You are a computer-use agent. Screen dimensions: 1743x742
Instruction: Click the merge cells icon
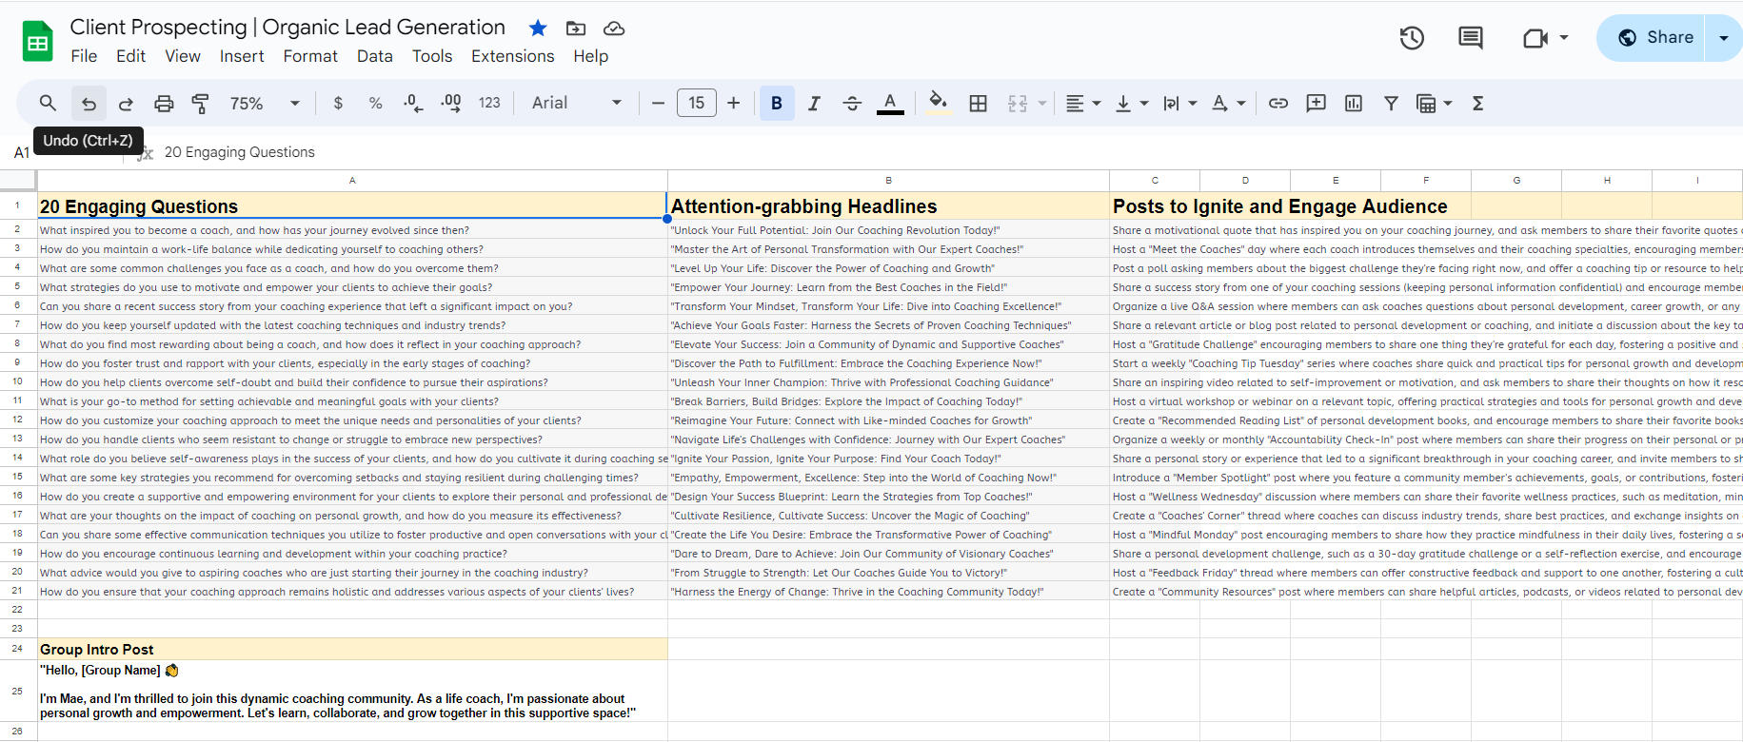pos(1018,103)
